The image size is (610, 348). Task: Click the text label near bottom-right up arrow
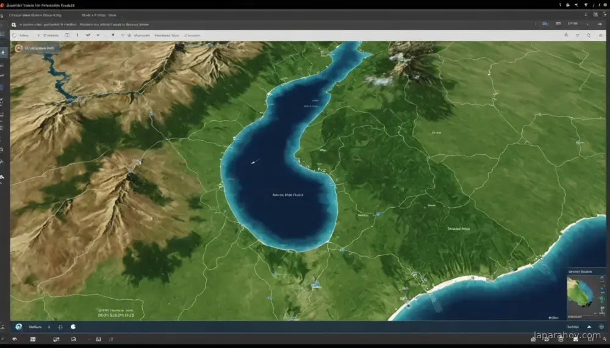coord(573,327)
